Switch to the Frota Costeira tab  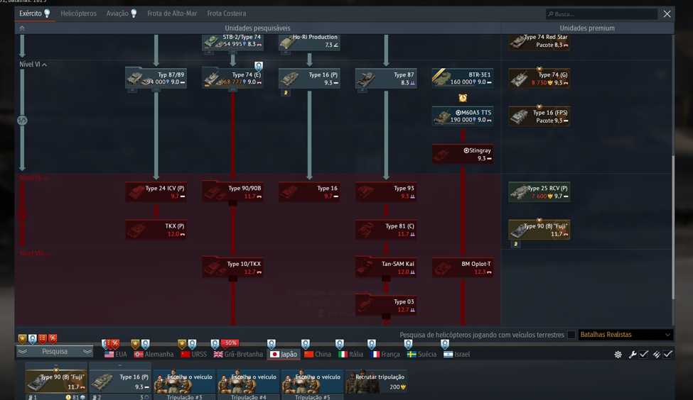pos(227,13)
